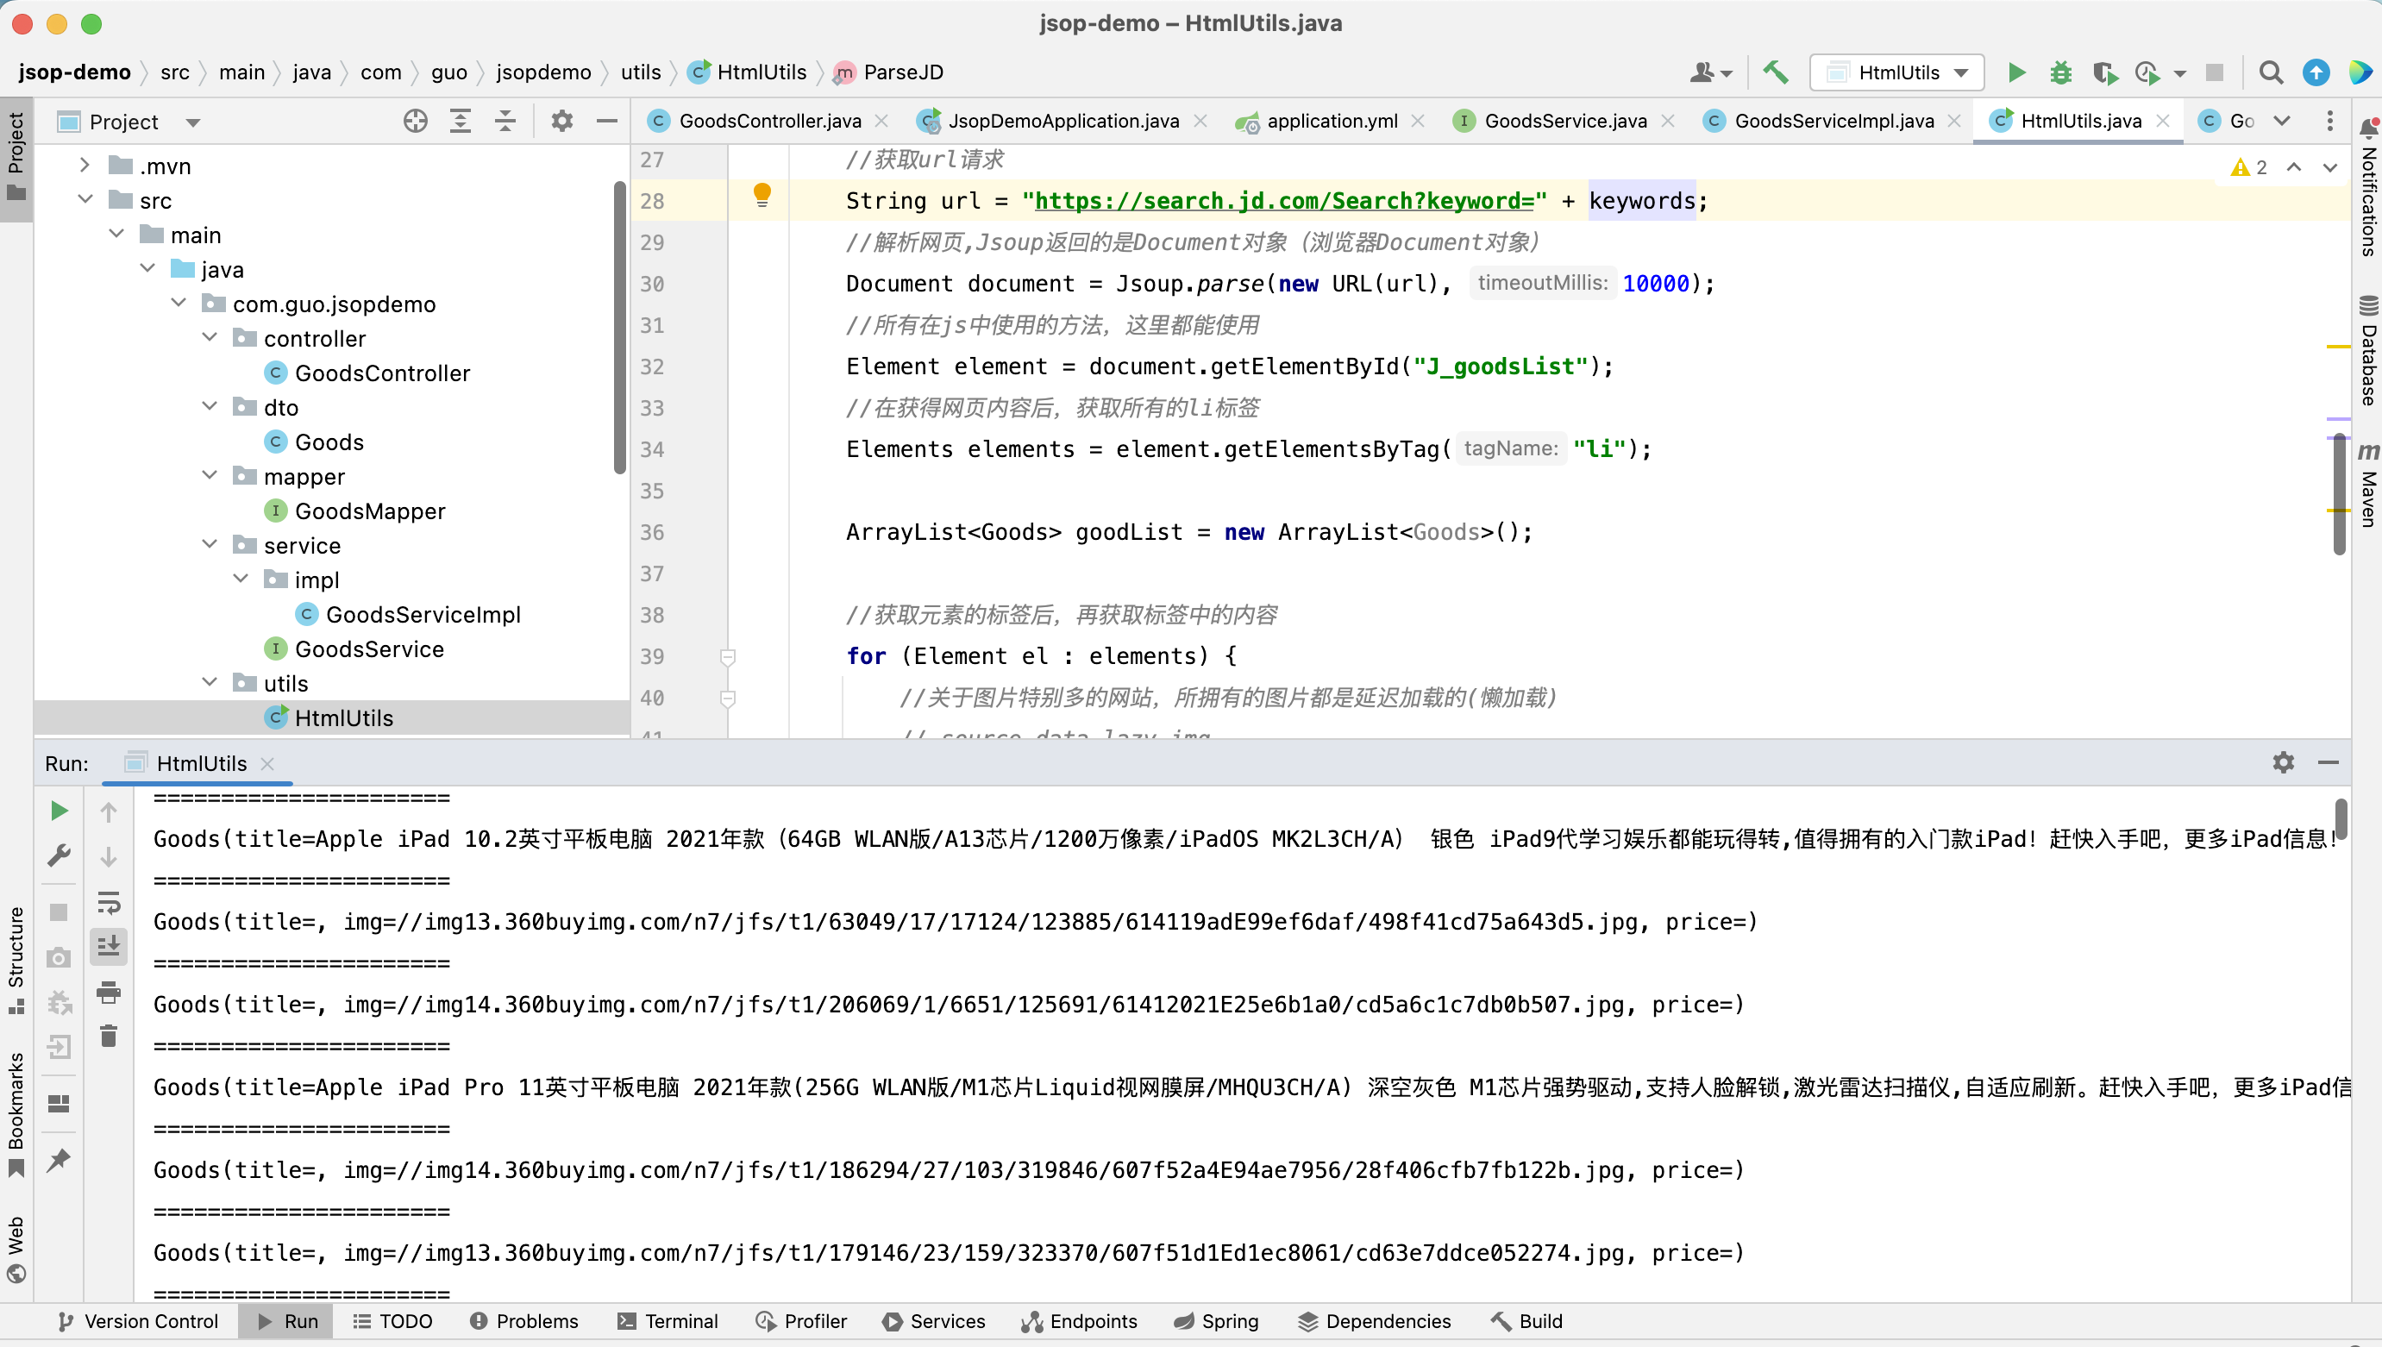The image size is (2382, 1347).
Task: Open the HtmlUtils run configuration dropdown
Action: tap(1896, 72)
